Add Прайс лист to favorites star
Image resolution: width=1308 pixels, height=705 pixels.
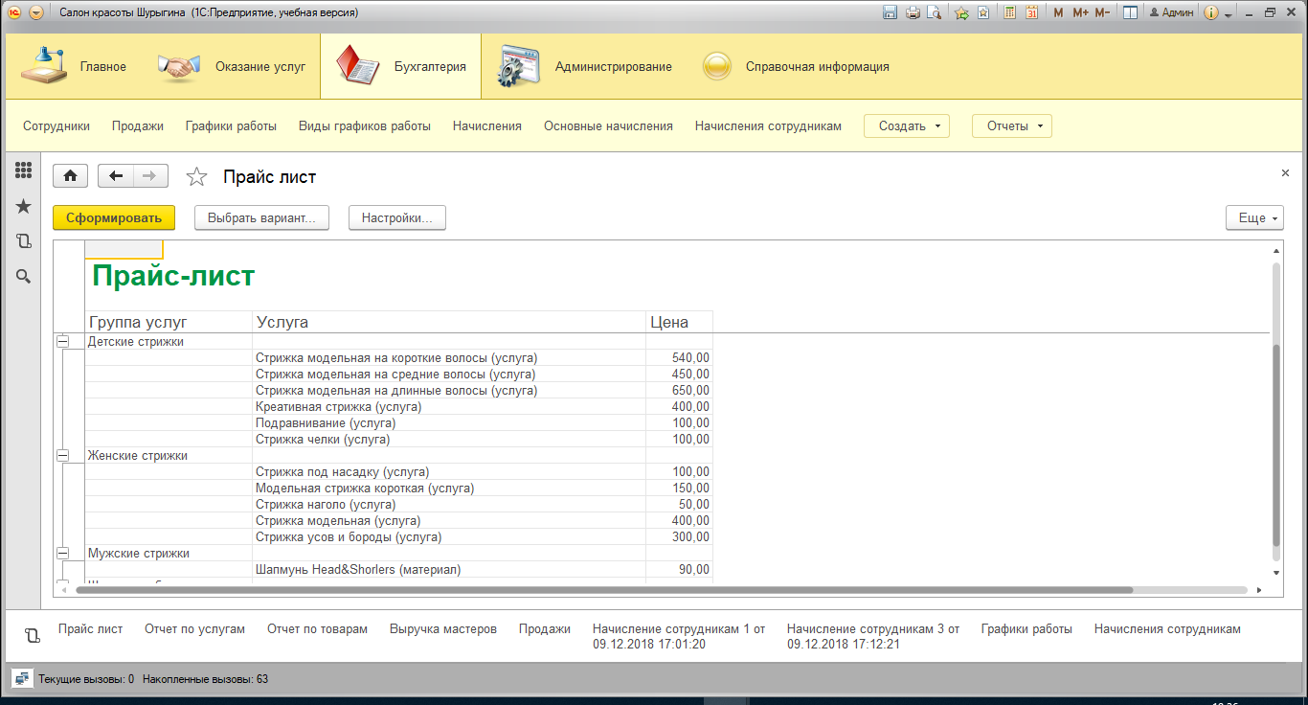click(x=196, y=176)
